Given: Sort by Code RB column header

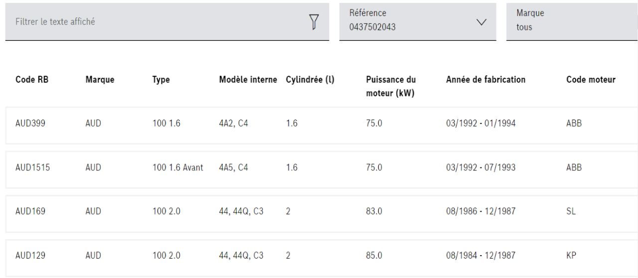Looking at the screenshot, I should (x=32, y=80).
